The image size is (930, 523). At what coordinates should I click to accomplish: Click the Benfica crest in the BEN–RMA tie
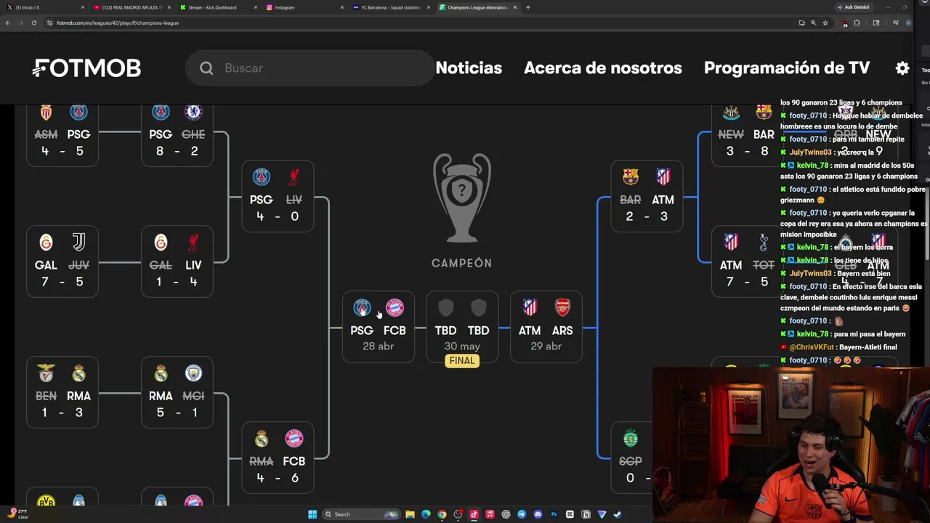(46, 373)
